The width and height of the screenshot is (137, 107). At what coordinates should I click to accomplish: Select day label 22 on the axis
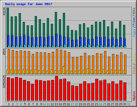click(x=92, y=104)
